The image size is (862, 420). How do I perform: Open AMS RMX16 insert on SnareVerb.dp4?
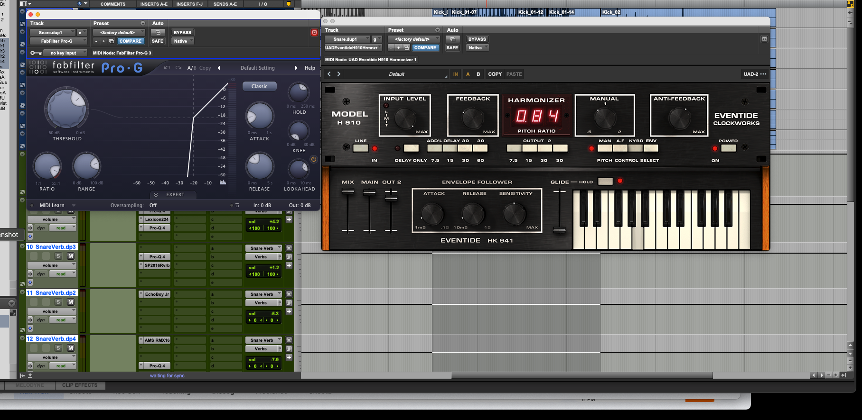coord(155,340)
